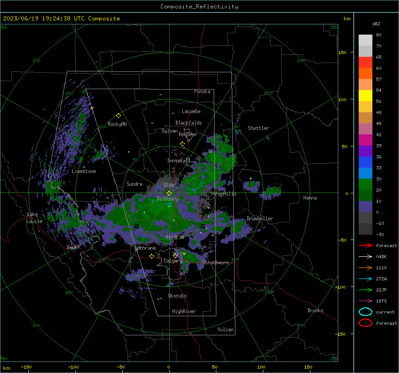Click the Strathmore town label
Viewport: 399px width, 373px height.
(215, 263)
